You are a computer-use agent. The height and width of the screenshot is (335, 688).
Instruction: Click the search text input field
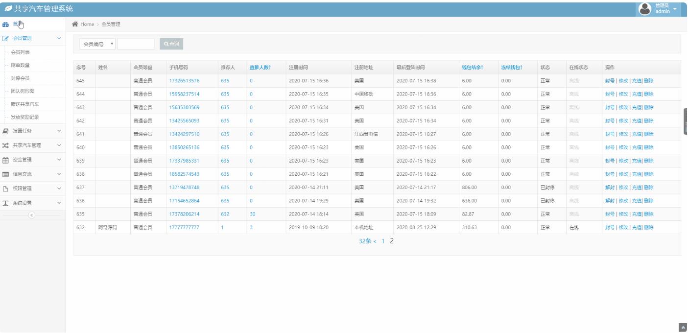[x=136, y=44]
